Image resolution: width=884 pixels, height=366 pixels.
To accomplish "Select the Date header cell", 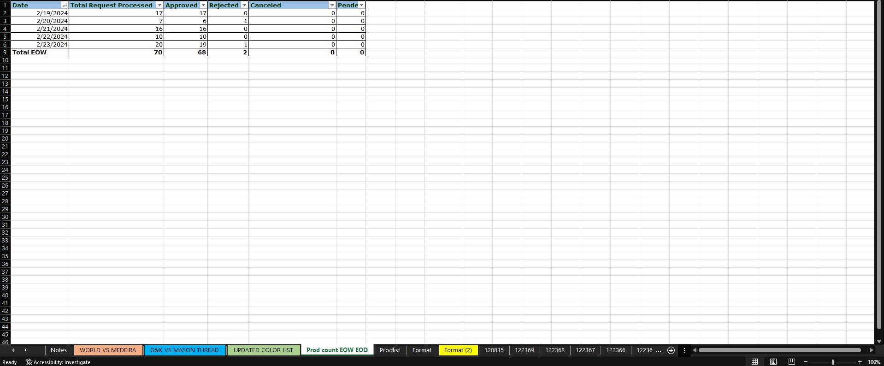I will [x=40, y=5].
